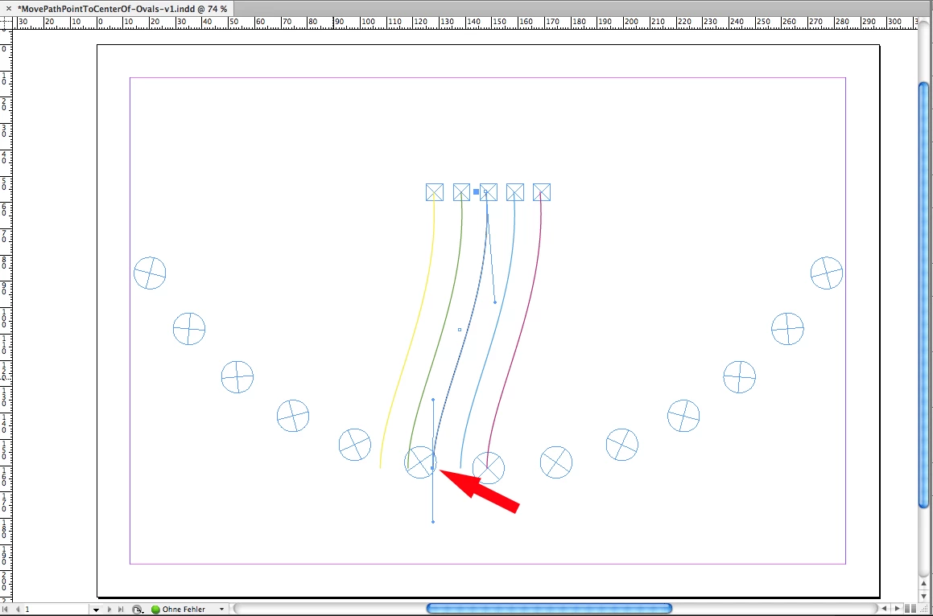Click the scroll-down arrow at bottom right
The height and width of the screenshot is (616, 933).
coord(923,596)
